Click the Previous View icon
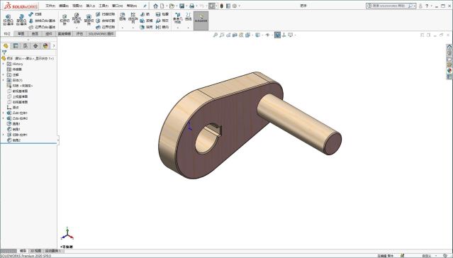This screenshot has height=258, width=453. coord(228,35)
